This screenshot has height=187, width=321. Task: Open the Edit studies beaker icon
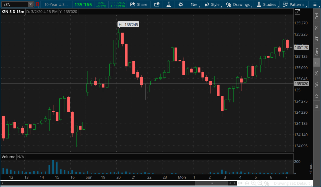(168, 4)
